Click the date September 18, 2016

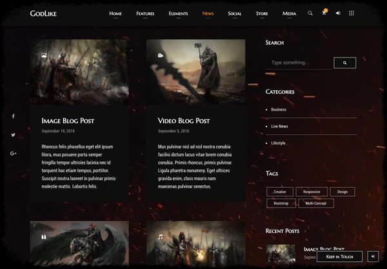tap(58, 131)
